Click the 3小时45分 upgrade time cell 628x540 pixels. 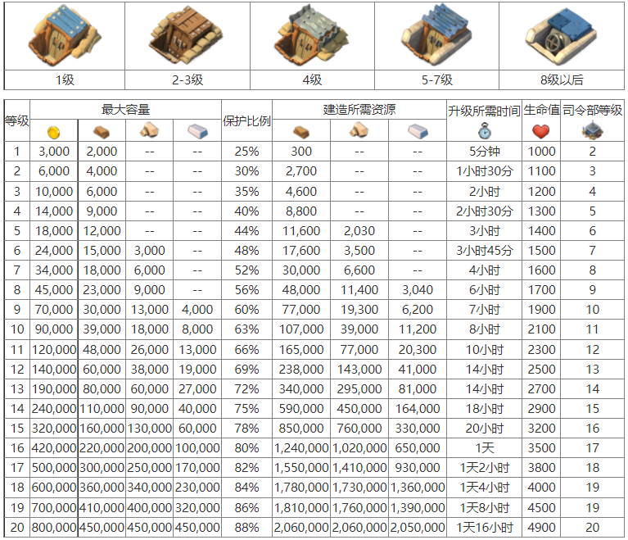click(x=484, y=251)
